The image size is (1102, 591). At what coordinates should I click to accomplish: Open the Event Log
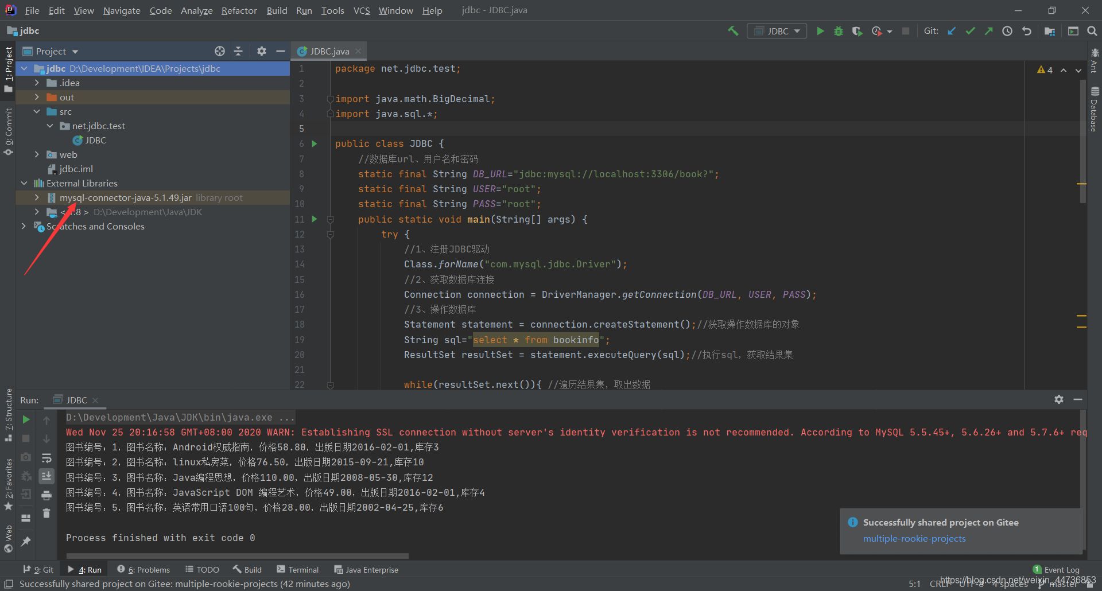point(1056,570)
